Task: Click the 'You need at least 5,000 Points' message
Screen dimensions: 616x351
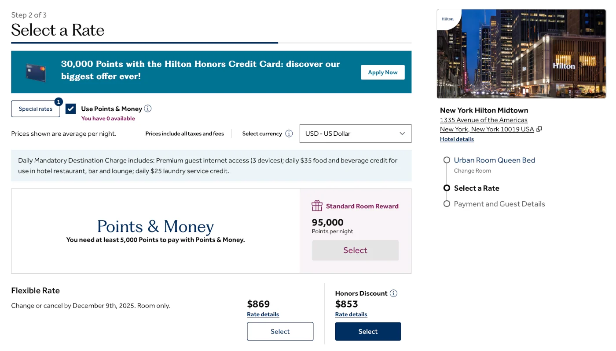Action: (x=155, y=240)
